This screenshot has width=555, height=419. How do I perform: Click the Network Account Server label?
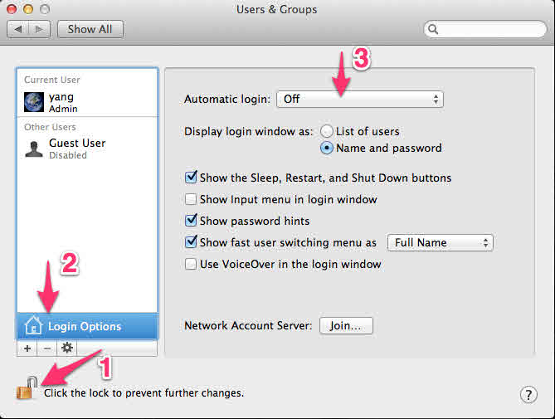tap(248, 325)
